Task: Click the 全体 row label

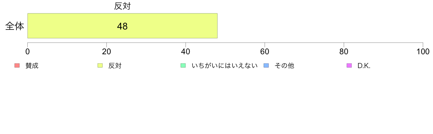Action: [15, 26]
